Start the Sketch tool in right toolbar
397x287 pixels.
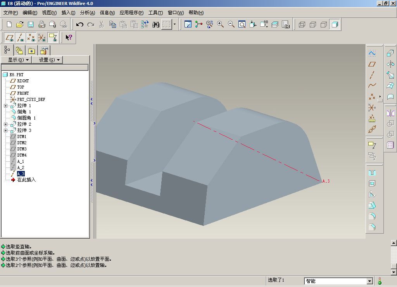point(372,53)
